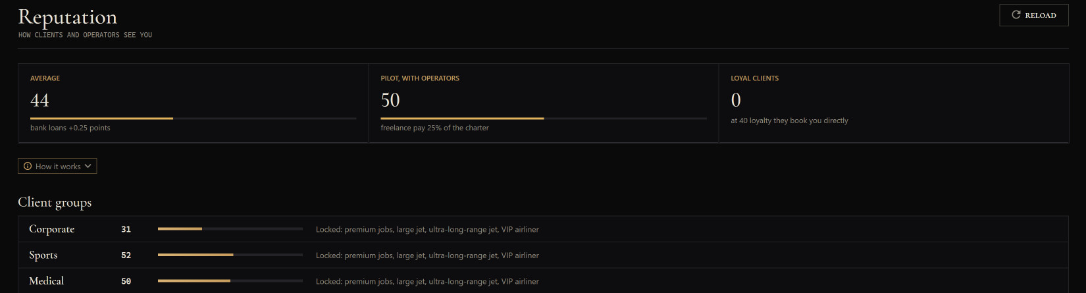Screen dimensions: 1086x293
Task: Open the Pilot, with operators card
Action: point(544,103)
